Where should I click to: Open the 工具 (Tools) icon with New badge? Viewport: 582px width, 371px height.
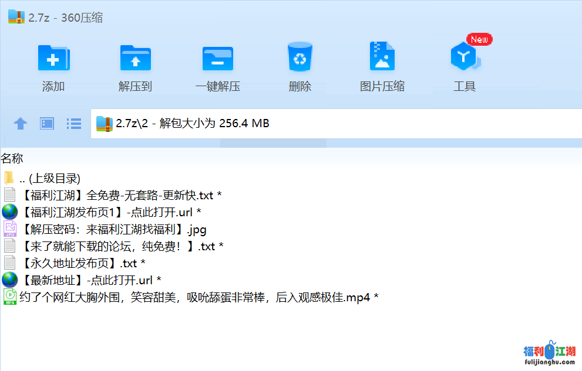click(464, 57)
